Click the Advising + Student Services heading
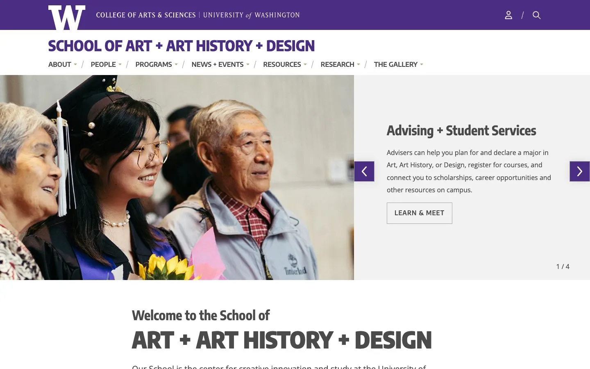The image size is (590, 369). pyautogui.click(x=461, y=130)
